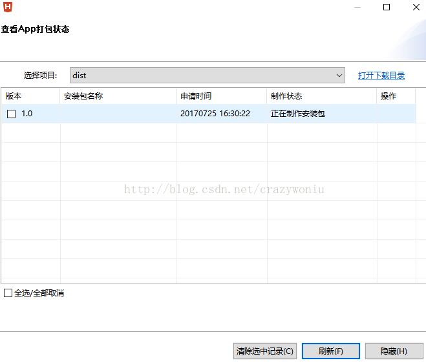This screenshot has height=363, width=426.
Task: Maximize the dialog window
Action: coord(387,7)
